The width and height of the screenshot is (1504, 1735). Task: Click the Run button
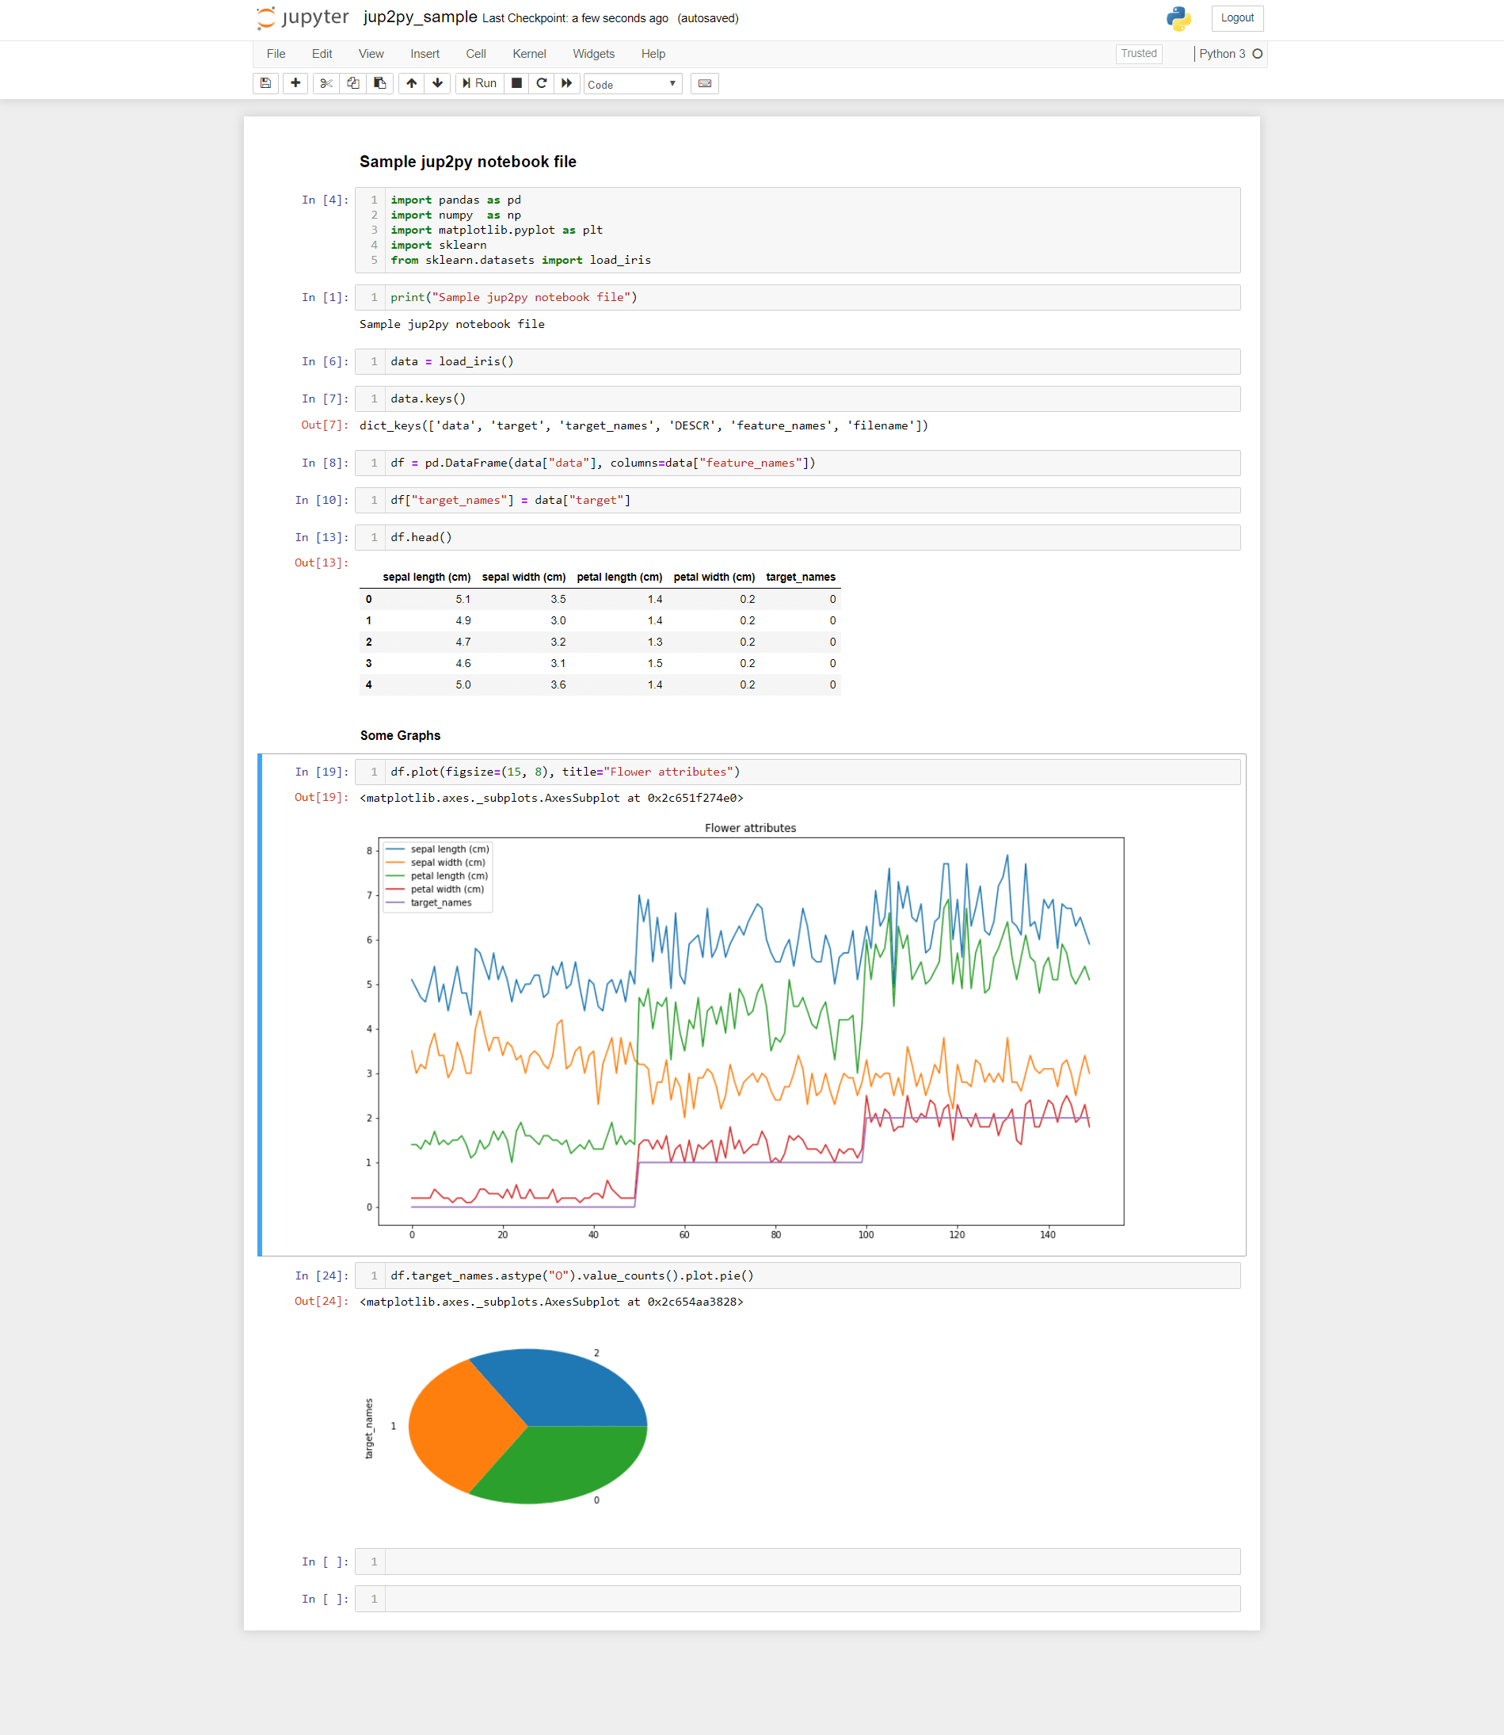tap(478, 83)
